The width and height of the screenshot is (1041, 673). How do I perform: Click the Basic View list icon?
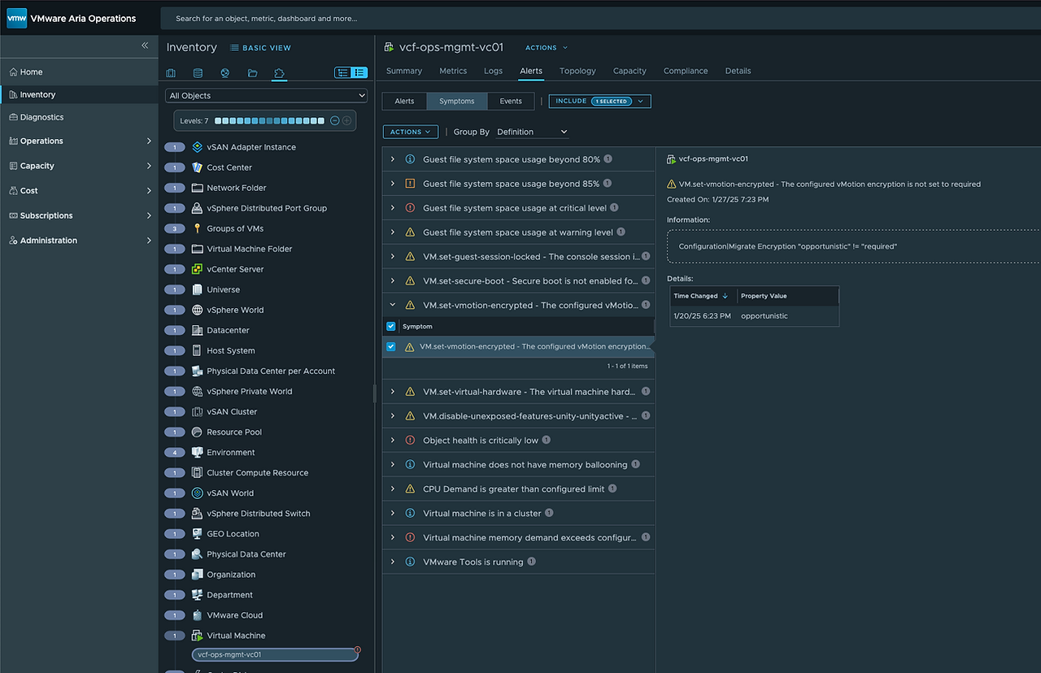234,48
